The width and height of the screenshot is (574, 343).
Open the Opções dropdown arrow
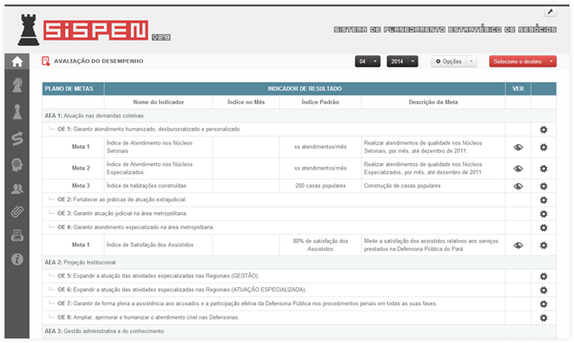click(472, 61)
